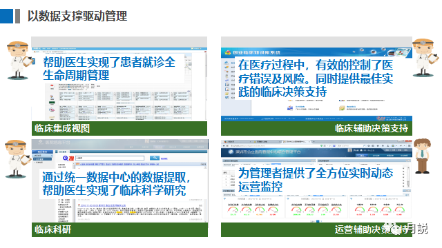442x248 pixels.
Task: Click the text block starting 通过统一数据中心
Action: point(116,184)
